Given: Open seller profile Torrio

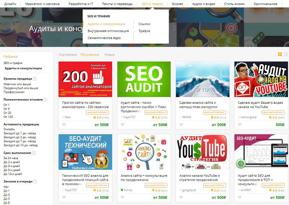Looking at the screenshot, I should (128, 190).
